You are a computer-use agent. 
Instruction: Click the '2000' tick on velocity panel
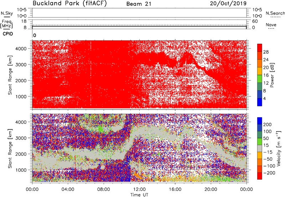point(21,154)
